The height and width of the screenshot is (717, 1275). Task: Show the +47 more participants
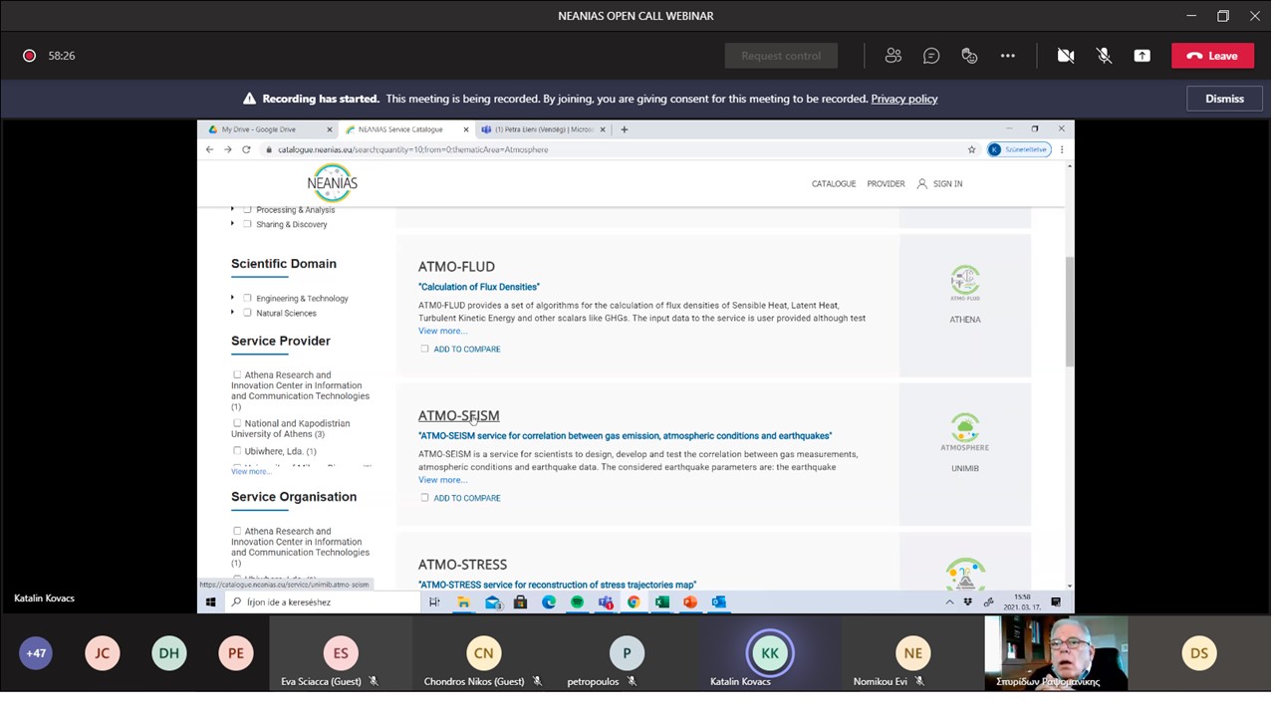[x=36, y=653]
